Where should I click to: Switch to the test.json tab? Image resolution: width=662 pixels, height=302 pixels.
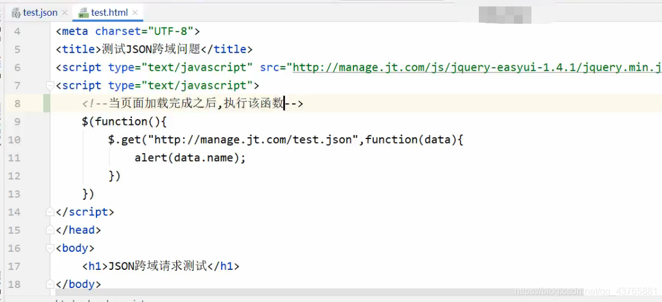coord(40,13)
